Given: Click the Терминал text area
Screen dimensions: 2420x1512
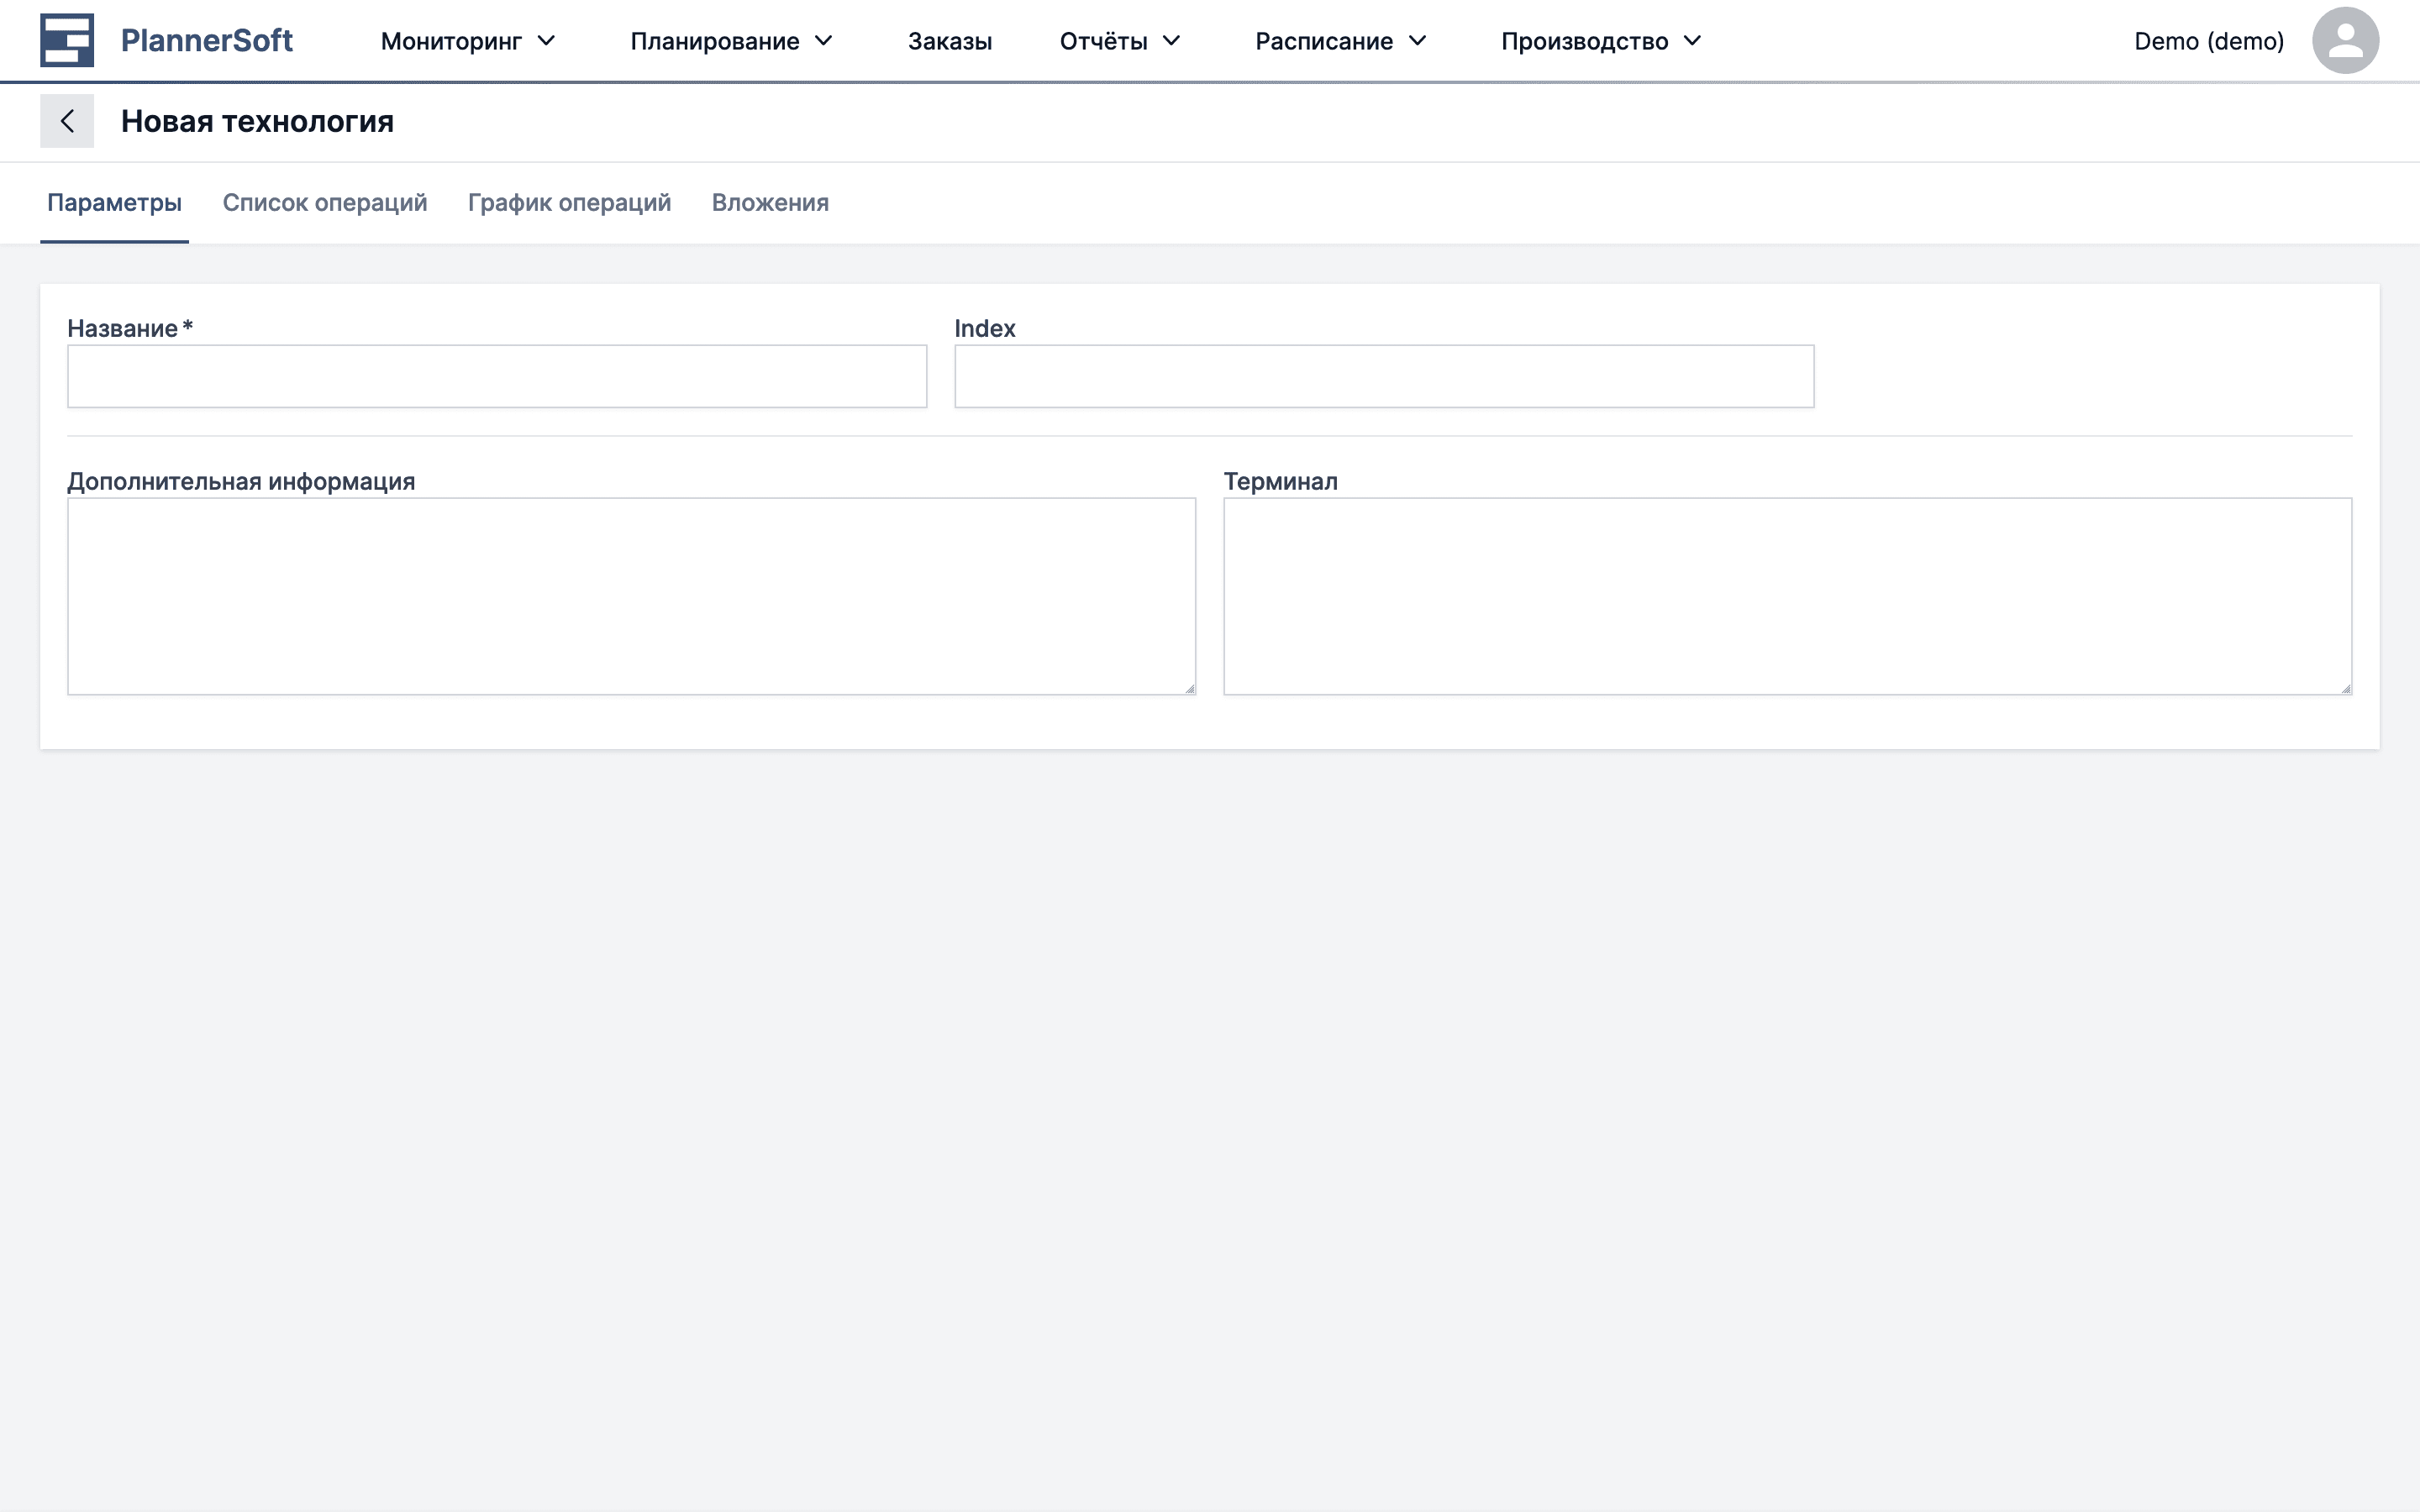Looking at the screenshot, I should coord(1785,595).
